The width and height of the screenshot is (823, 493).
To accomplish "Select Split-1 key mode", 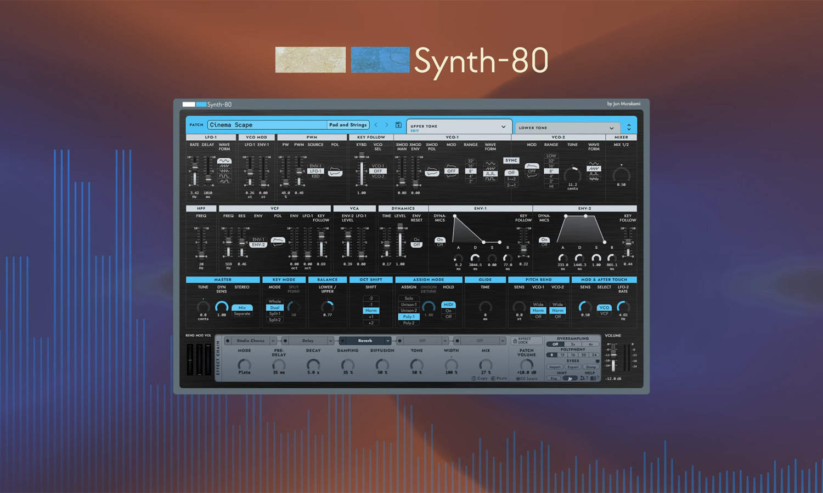I will (x=274, y=314).
